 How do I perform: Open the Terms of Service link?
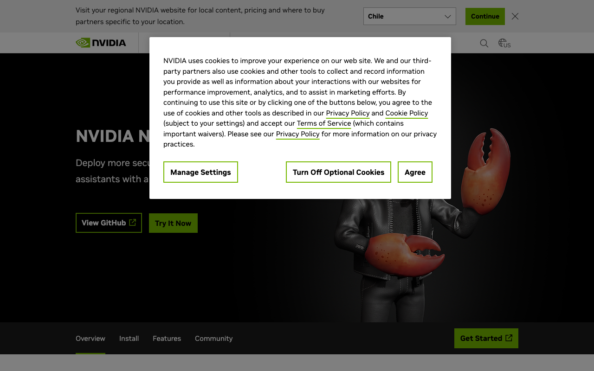click(x=324, y=123)
